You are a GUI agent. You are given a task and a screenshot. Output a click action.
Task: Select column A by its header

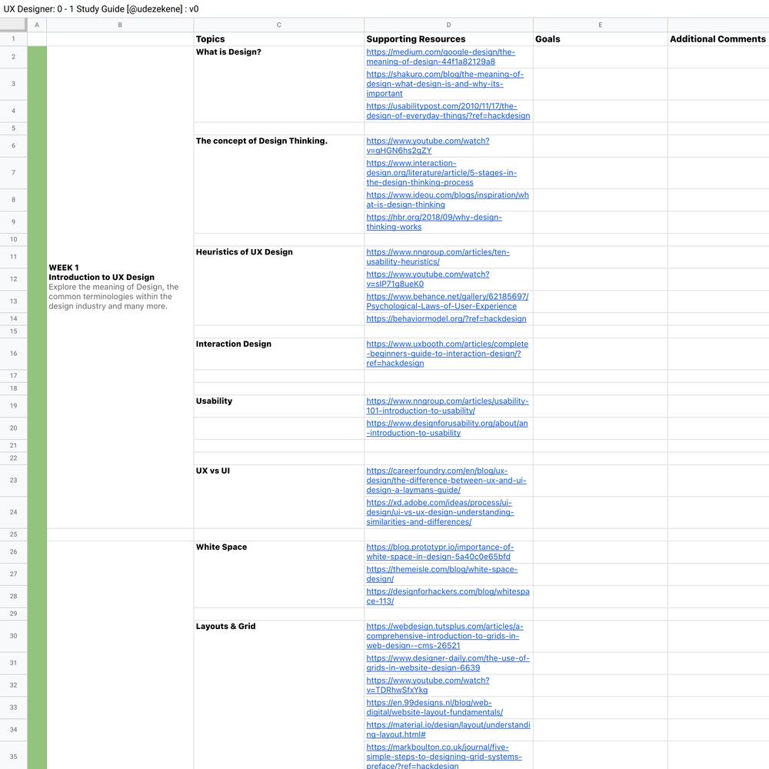[x=37, y=25]
